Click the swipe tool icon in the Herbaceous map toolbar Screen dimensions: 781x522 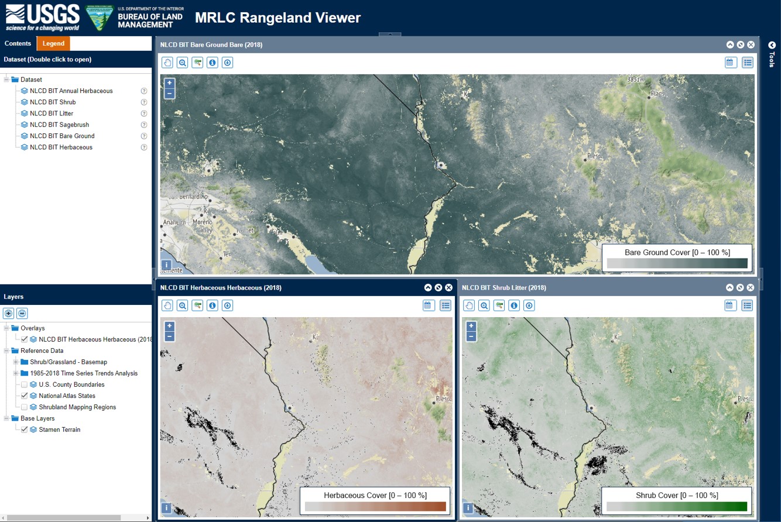tap(197, 305)
